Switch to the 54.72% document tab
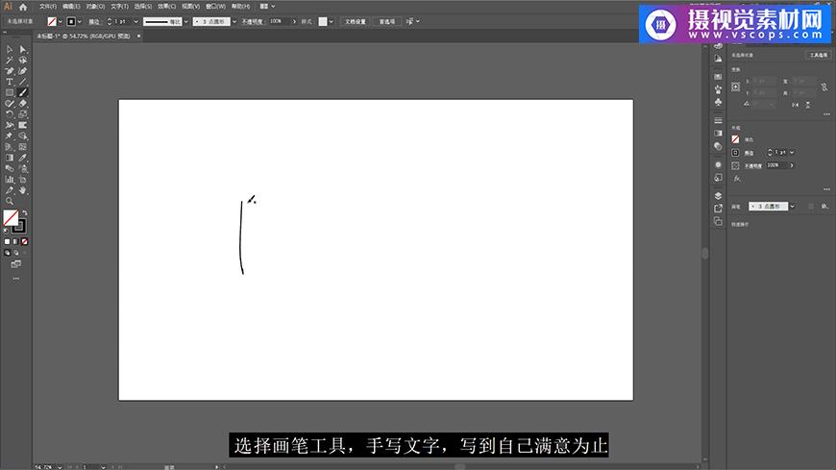836x470 pixels. coord(84,36)
